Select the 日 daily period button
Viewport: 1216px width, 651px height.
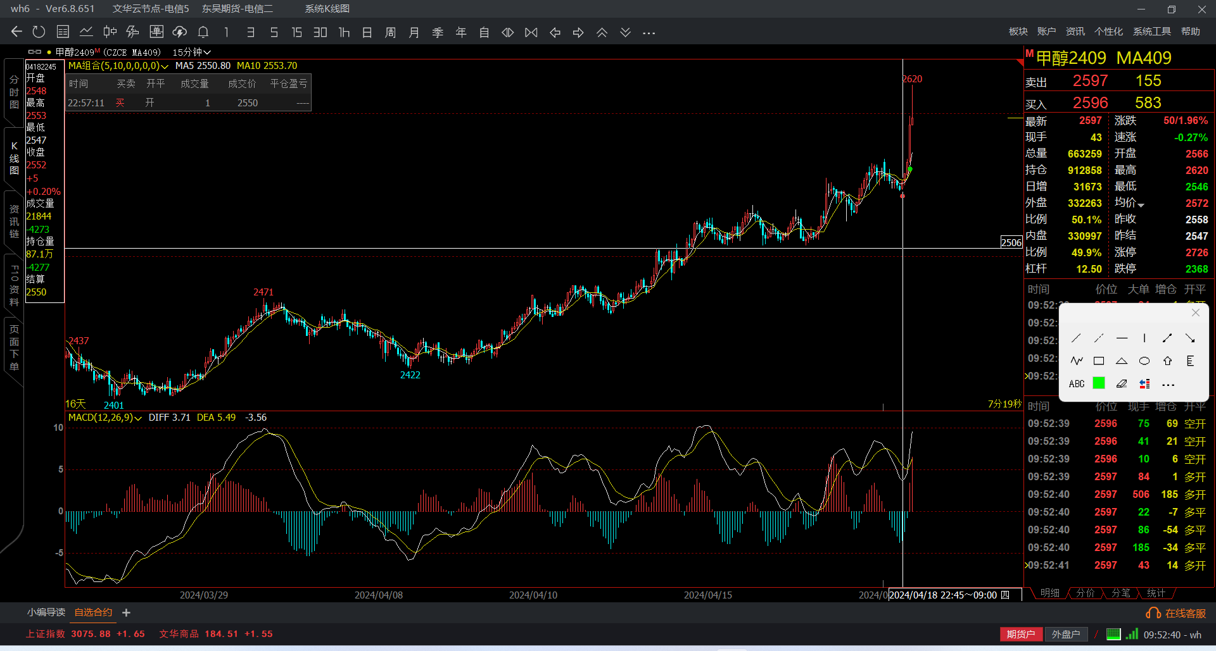367,32
